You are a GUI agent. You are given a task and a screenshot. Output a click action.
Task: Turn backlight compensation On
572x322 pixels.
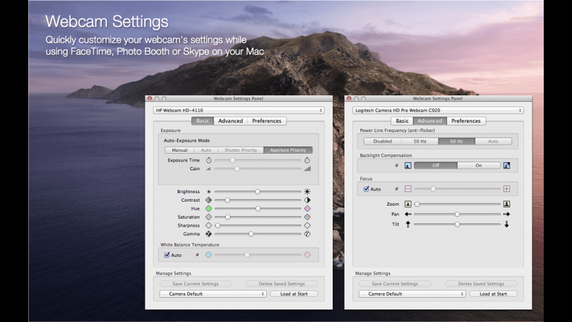[x=478, y=166]
